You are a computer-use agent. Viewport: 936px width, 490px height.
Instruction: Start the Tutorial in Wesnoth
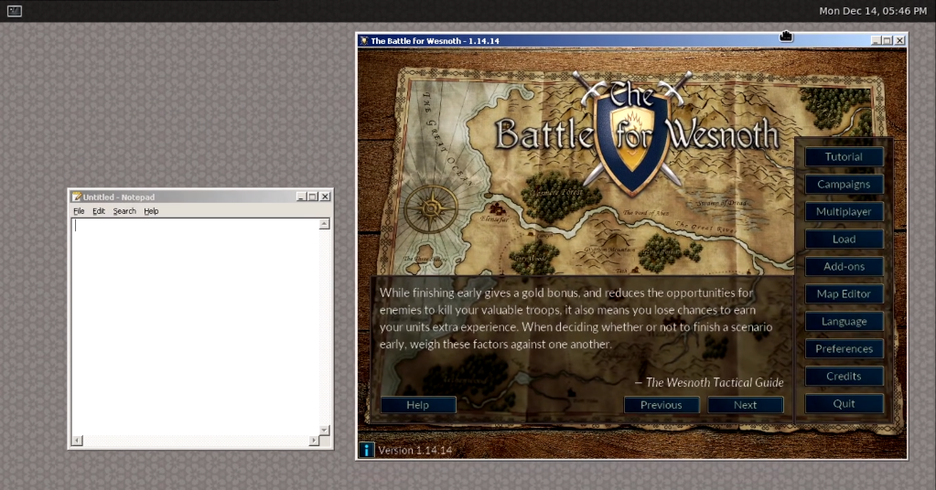(844, 156)
